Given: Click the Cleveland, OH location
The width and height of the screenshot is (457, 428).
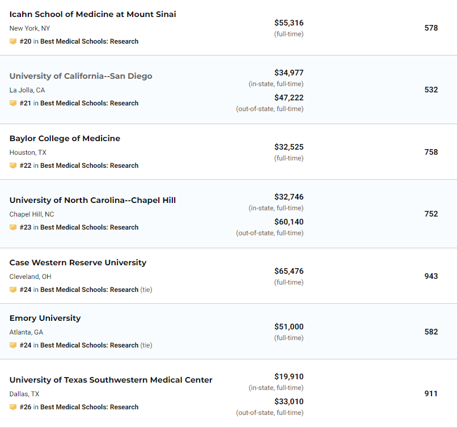Looking at the screenshot, I should point(30,277).
